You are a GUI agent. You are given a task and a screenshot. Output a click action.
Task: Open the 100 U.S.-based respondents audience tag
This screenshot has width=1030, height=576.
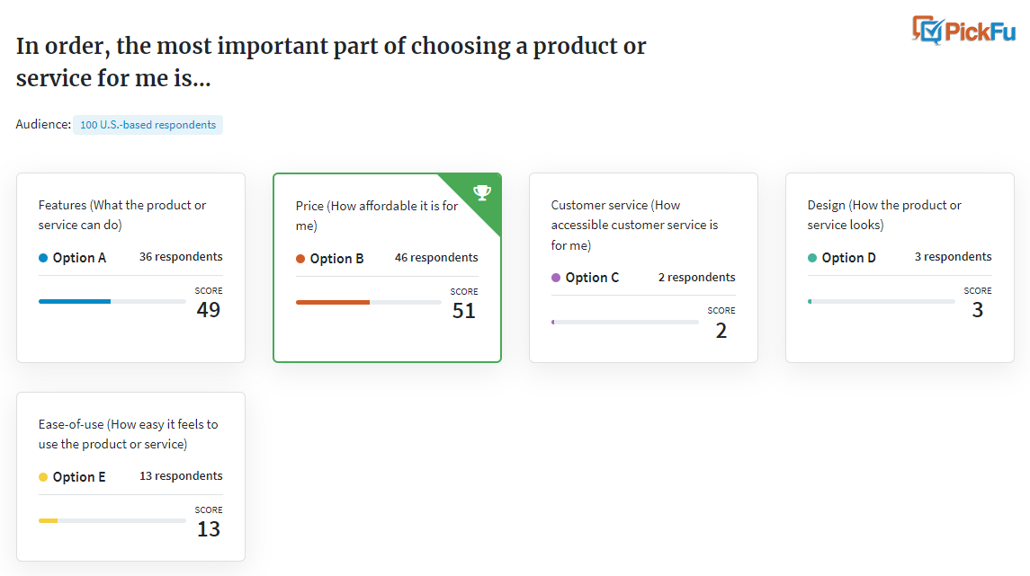click(148, 125)
